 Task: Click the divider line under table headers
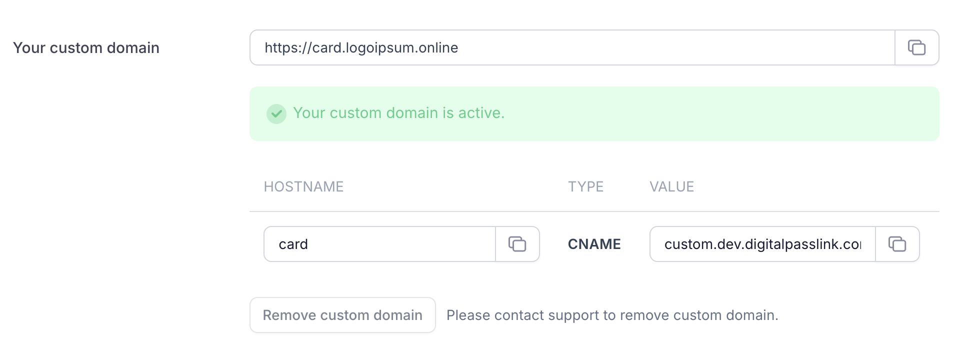tap(594, 211)
